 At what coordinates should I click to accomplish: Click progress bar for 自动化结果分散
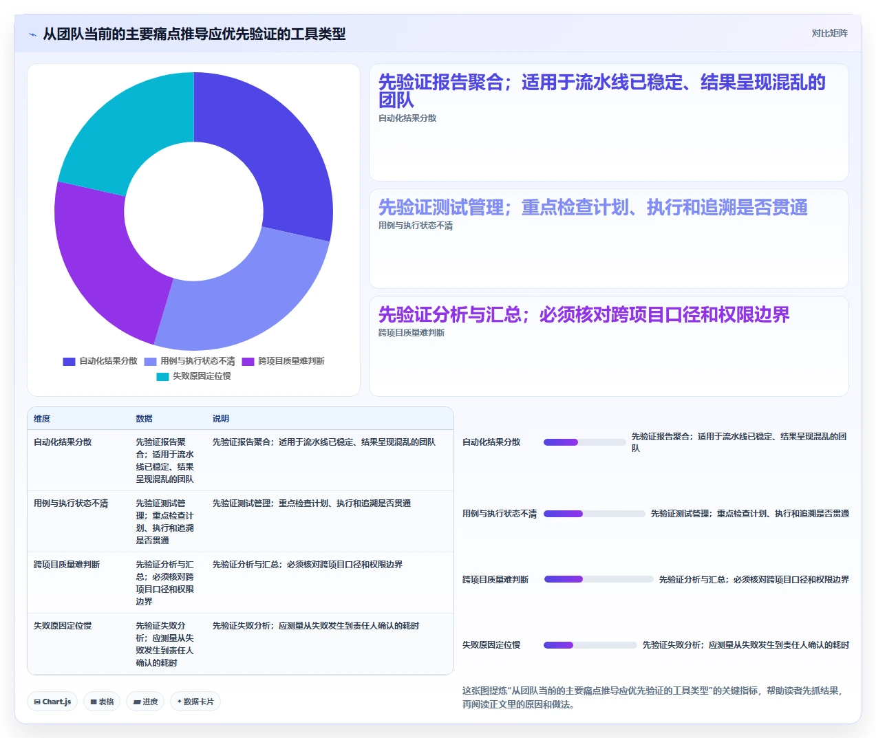tap(585, 442)
